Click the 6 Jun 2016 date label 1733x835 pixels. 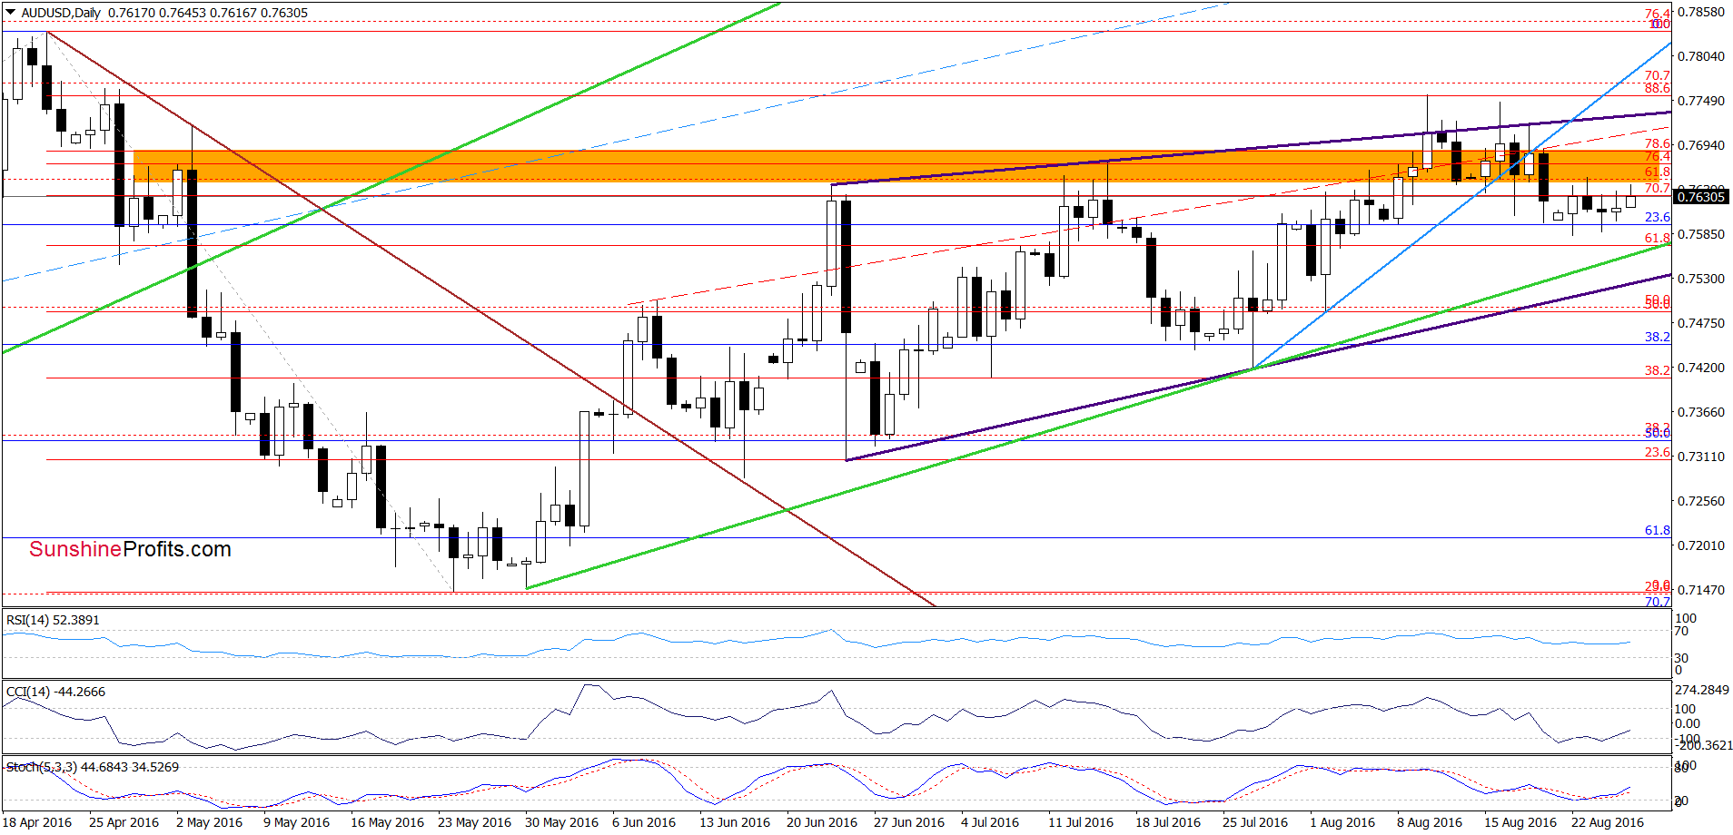[644, 822]
